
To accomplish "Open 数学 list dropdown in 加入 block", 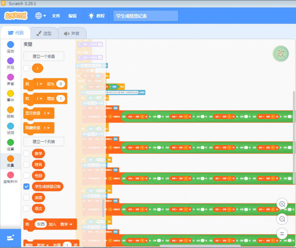I will [66, 224].
